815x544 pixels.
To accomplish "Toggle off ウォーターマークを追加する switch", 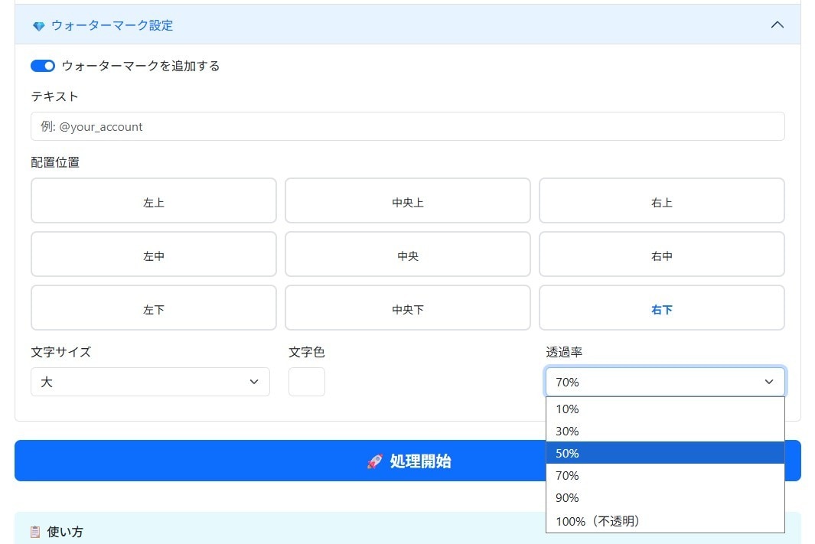I will [x=43, y=66].
